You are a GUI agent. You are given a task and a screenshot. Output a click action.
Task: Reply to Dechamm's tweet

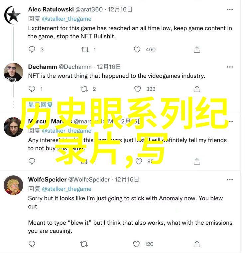pyautogui.click(x=32, y=89)
